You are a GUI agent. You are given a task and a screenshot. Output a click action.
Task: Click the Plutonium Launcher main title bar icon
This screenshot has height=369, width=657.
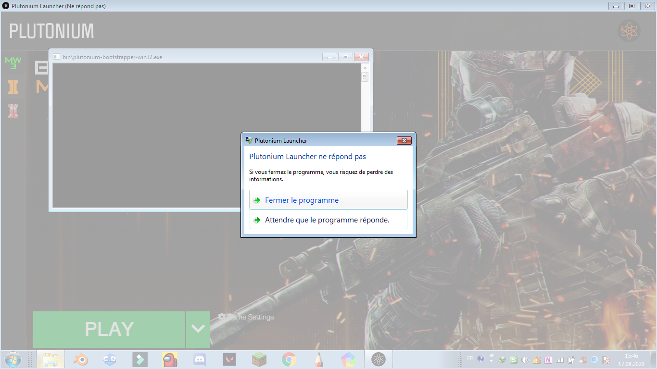[x=5, y=6]
